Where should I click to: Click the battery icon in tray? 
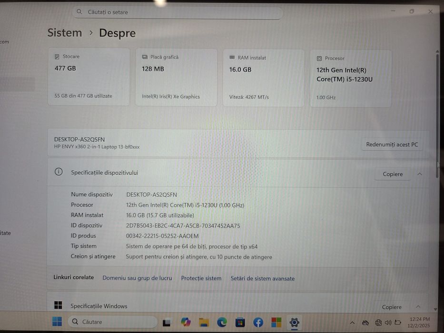398,323
